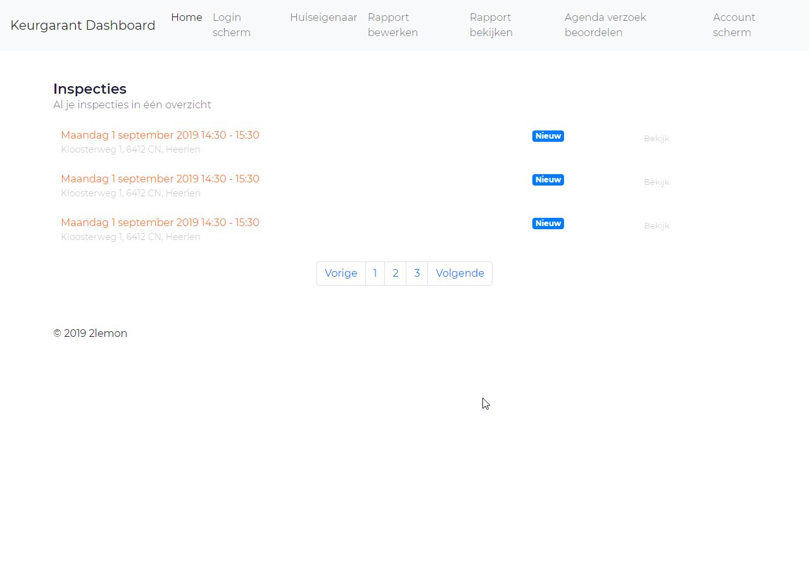Screen dimensions: 809x587
Task: Click Bekijk for the third inspection
Action: (656, 225)
